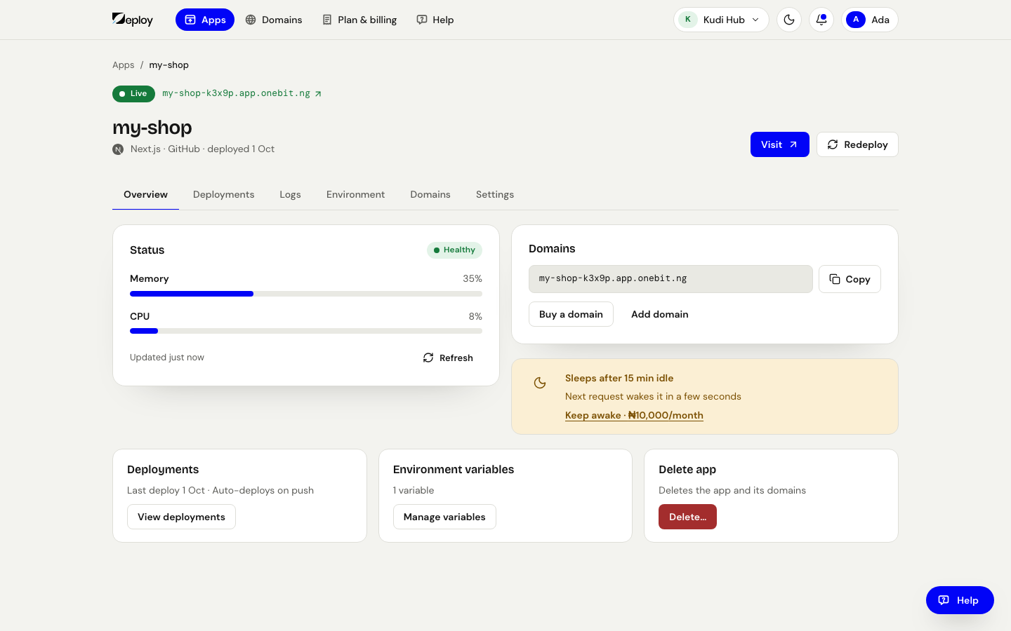Viewport: 1011px width, 631px height.
Task: Go to Apps in the top navigation
Action: pyautogui.click(x=205, y=20)
